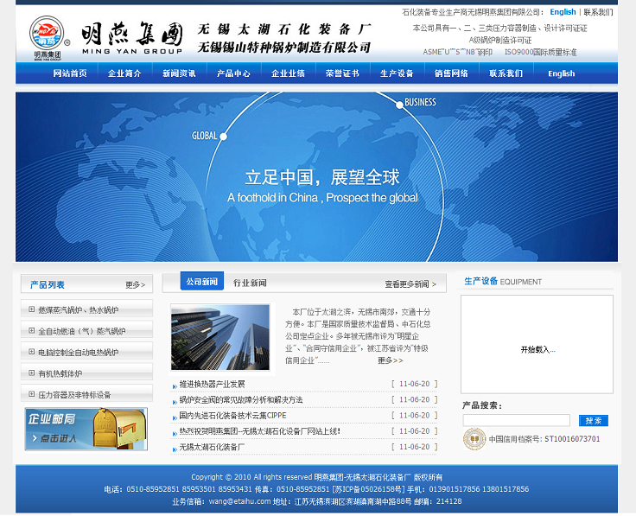
Task: Click the blue arrow bullet beside 推进换热器产业发展
Action: tap(175, 386)
